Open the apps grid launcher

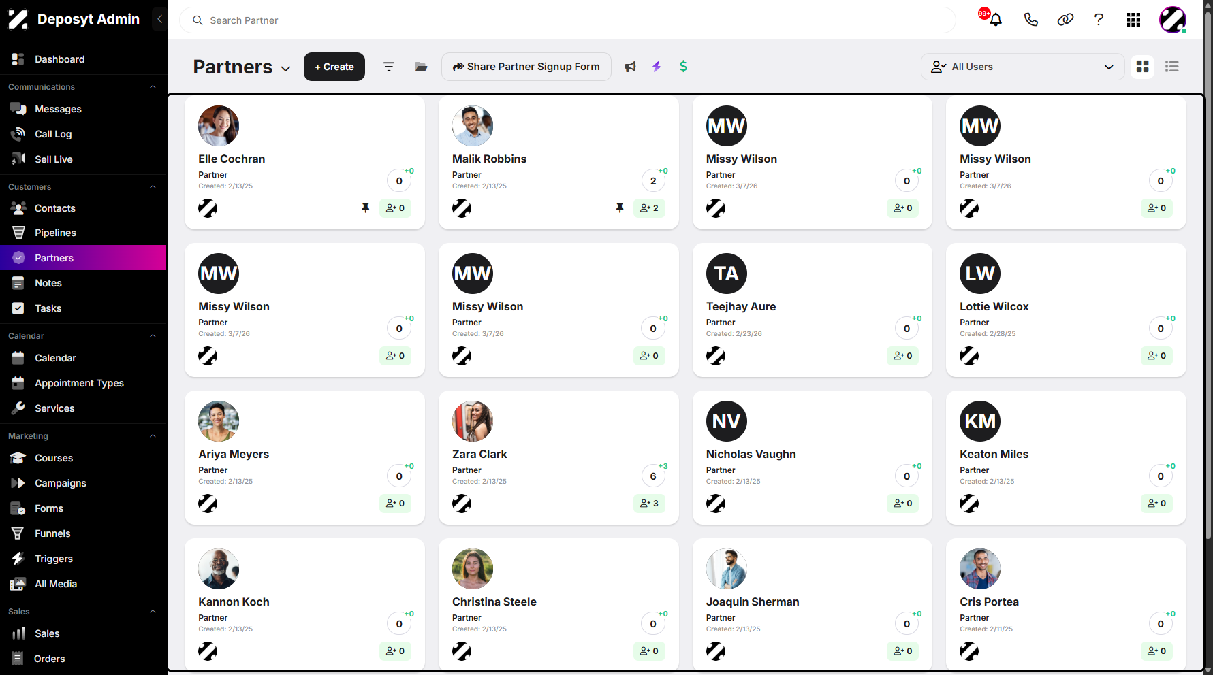tap(1133, 20)
